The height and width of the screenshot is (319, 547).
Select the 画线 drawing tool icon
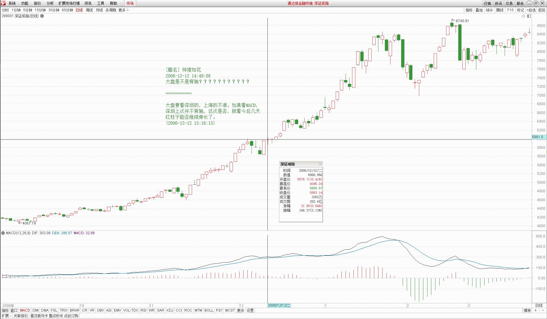[500, 10]
